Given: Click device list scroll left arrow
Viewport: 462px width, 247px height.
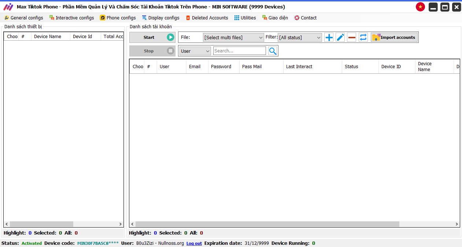Looking at the screenshot, I should coord(7,224).
